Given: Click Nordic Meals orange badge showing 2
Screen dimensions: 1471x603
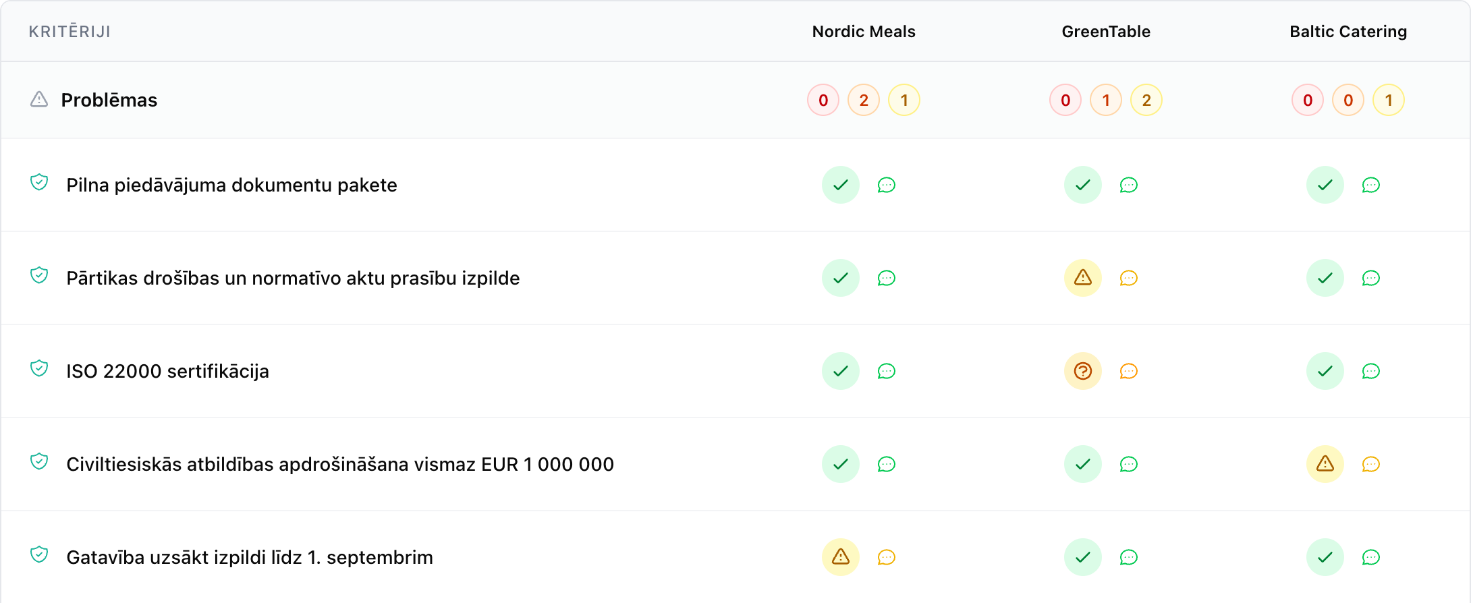Looking at the screenshot, I should (x=863, y=100).
